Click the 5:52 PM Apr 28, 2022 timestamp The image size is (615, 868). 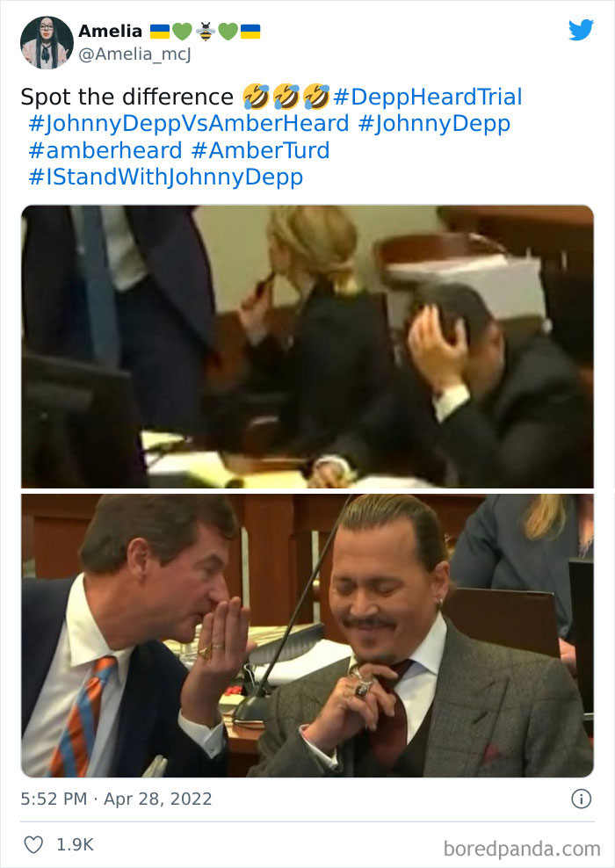116,799
